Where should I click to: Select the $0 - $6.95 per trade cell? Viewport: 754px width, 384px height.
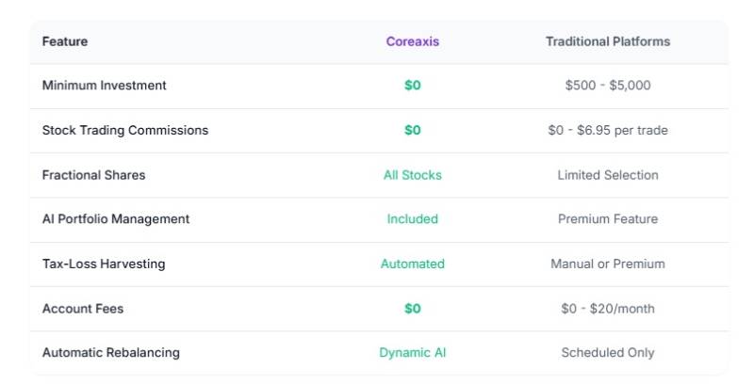[x=608, y=131]
